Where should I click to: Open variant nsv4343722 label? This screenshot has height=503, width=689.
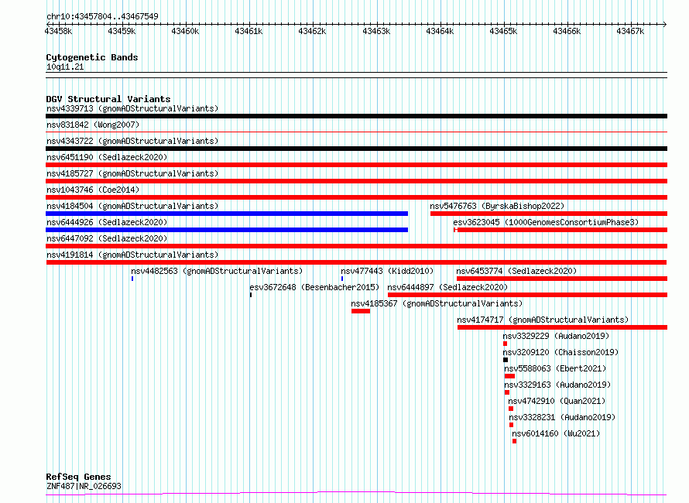132,141
